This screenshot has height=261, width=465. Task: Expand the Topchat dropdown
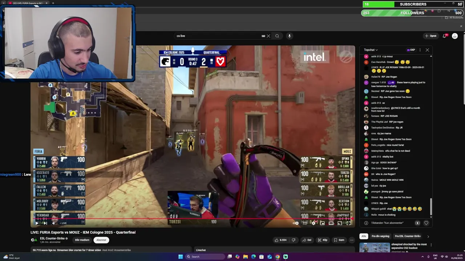[371, 50]
